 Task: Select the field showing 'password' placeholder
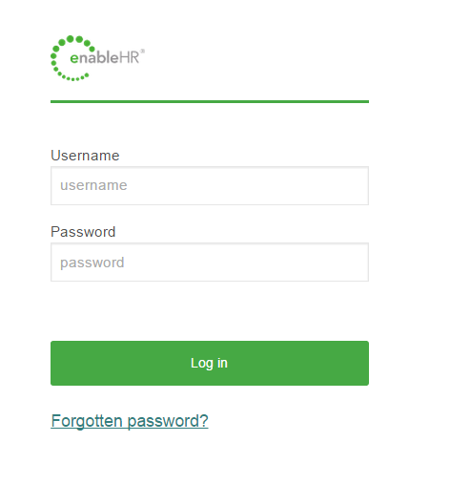tap(210, 263)
